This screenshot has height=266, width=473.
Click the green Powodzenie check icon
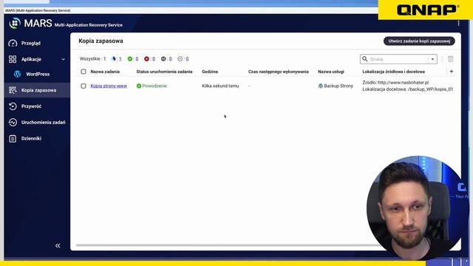(139, 86)
